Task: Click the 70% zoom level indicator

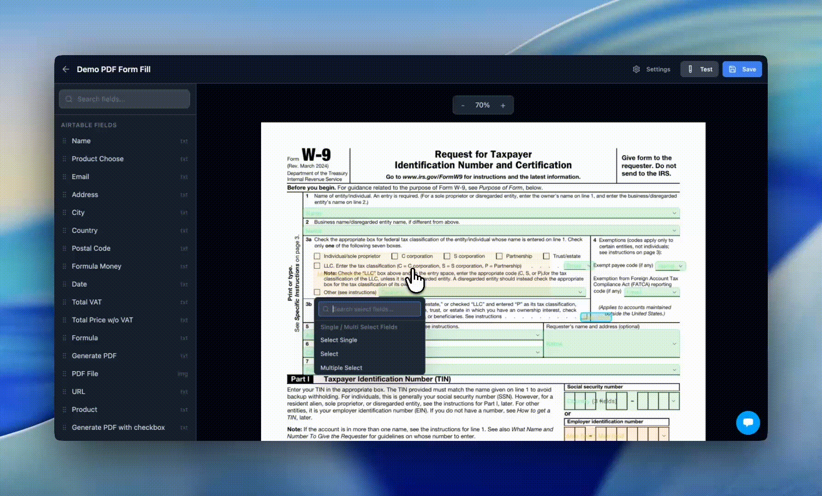Action: (482, 105)
